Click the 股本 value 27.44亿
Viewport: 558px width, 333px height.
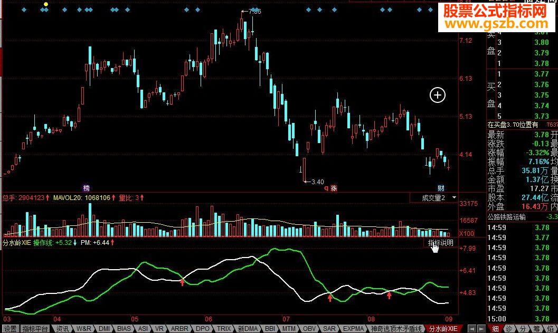pyautogui.click(x=536, y=197)
